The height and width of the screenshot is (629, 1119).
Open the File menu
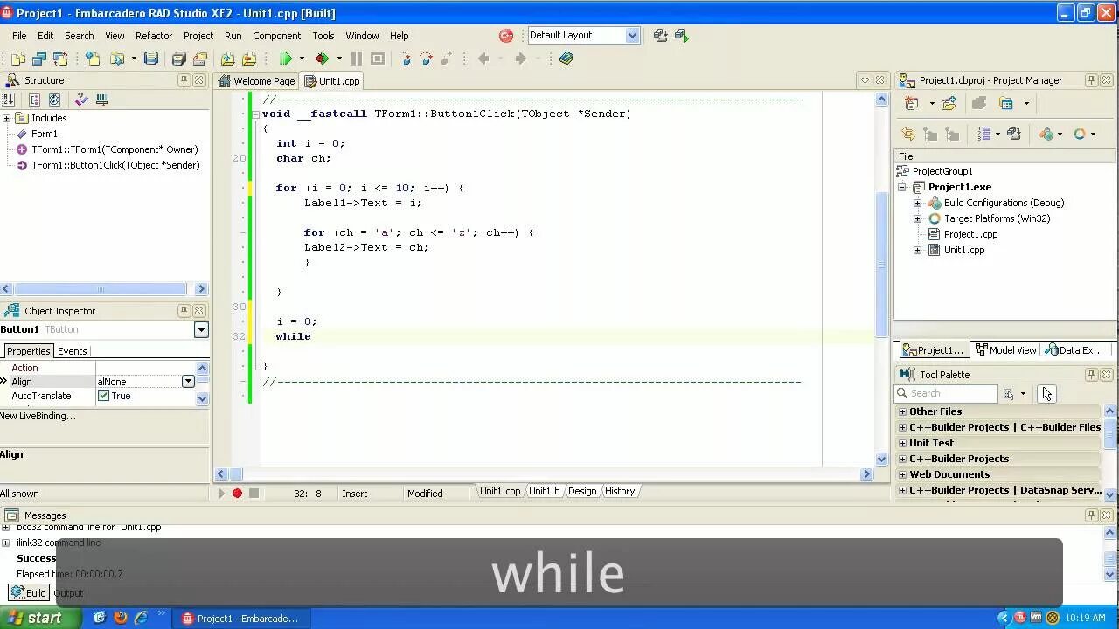[19, 36]
